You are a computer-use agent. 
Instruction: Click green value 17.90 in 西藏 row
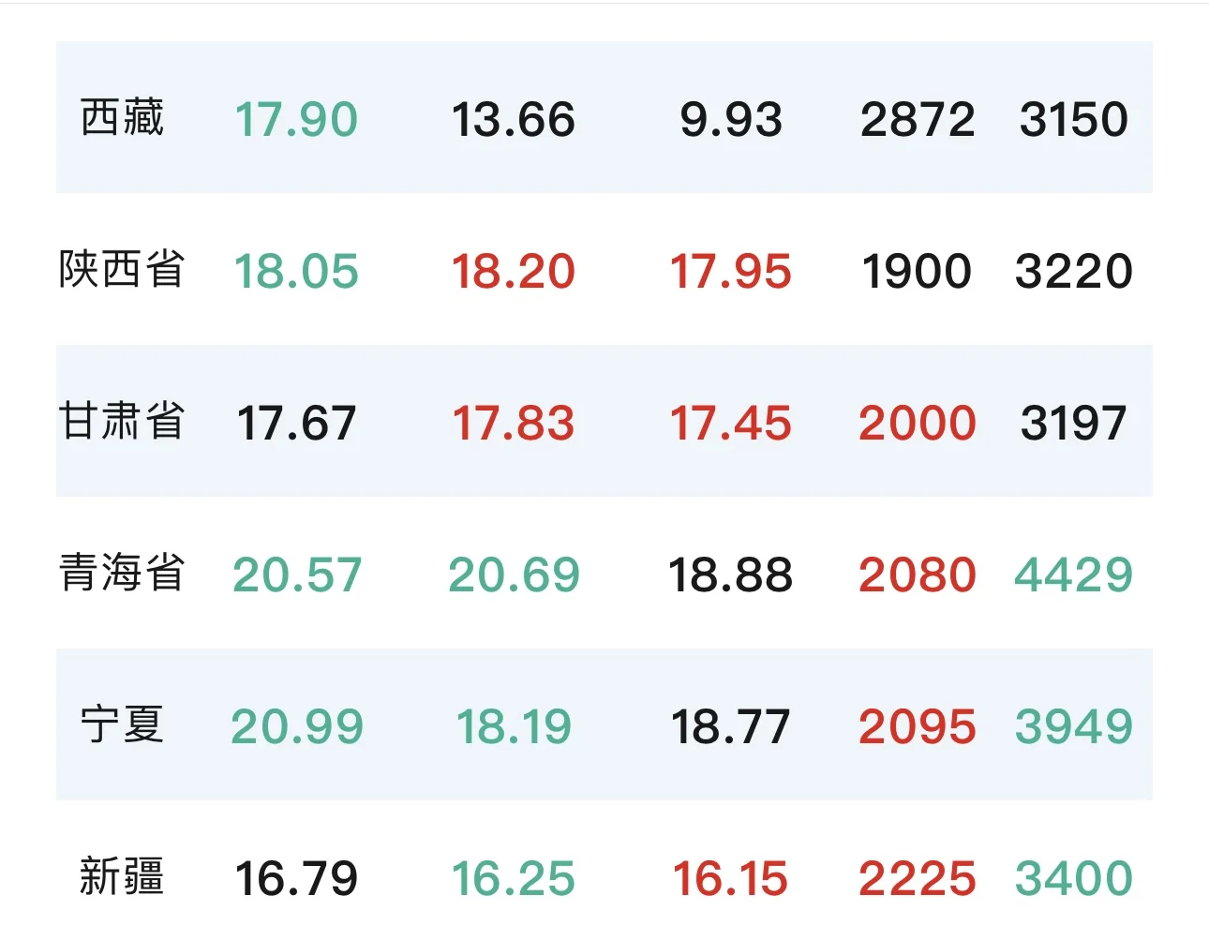(296, 120)
